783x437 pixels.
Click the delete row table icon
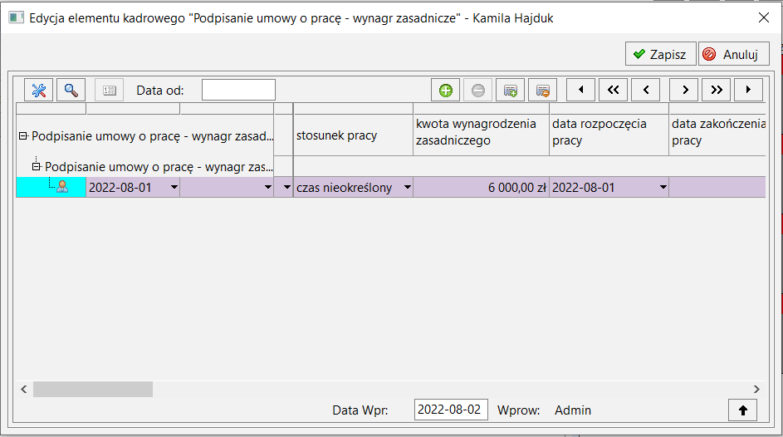[543, 91]
